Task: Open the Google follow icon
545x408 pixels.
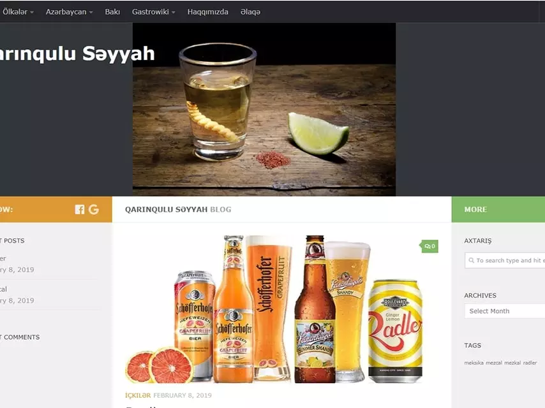Action: [x=94, y=209]
